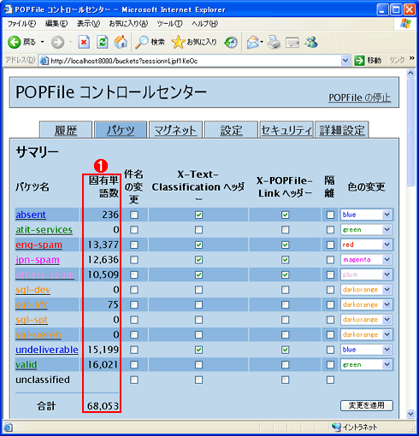Click the 変更を適用 button
The height and width of the screenshot is (436, 419).
[x=367, y=405]
